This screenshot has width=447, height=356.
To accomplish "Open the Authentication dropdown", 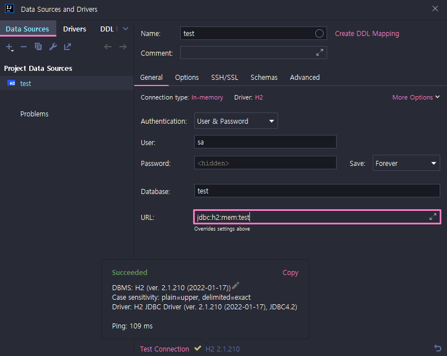I will click(236, 121).
